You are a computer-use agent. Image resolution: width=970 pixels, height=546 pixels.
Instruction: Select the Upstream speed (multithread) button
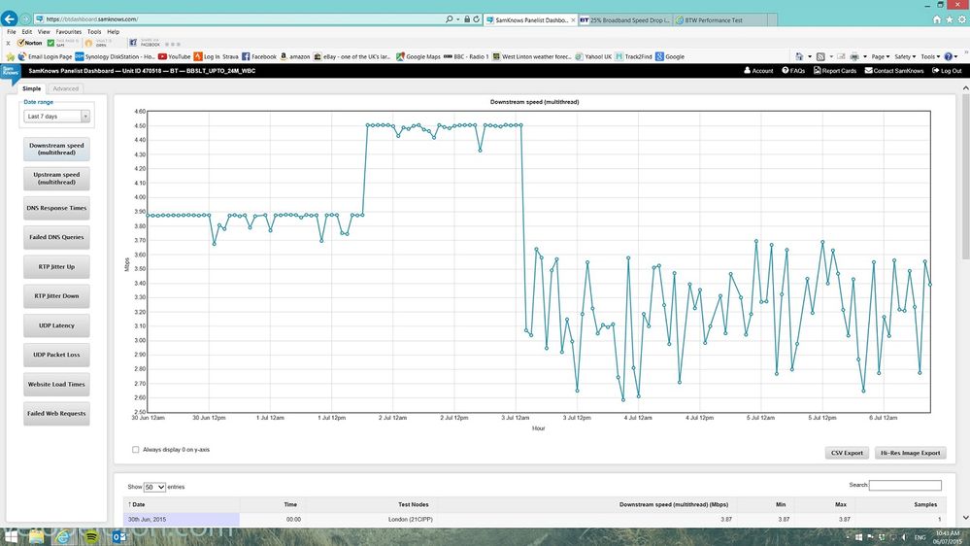[56, 179]
